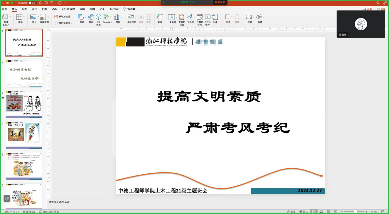Open my add-ins (我的加载项) dropdown
The width and height of the screenshot is (389, 214).
pos(64,23)
